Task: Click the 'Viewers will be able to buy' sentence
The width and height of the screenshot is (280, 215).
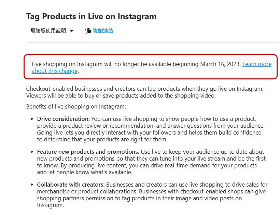Action: tap(121, 96)
